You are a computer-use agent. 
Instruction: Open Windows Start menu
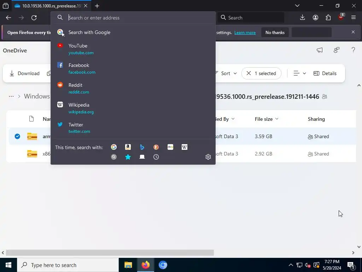(8, 265)
